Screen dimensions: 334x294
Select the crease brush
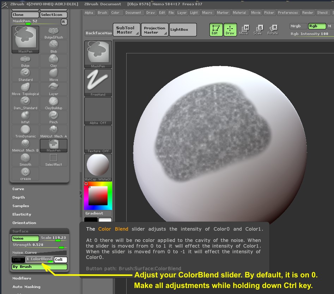click(x=25, y=174)
